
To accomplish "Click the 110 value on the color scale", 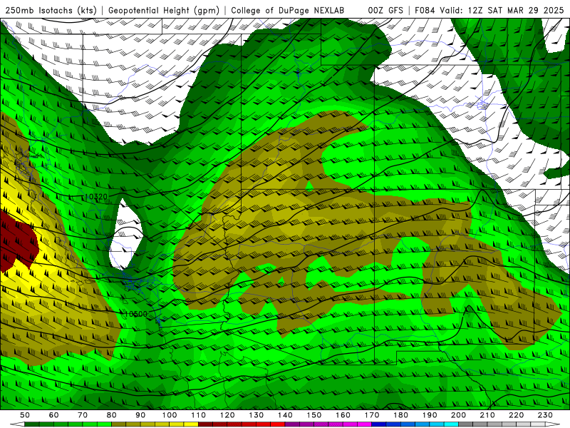I will click(x=199, y=415).
